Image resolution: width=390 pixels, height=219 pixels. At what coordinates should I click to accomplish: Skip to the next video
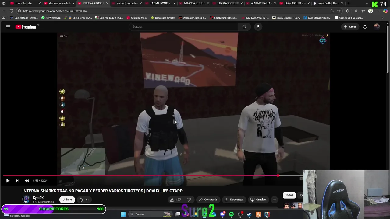17,181
